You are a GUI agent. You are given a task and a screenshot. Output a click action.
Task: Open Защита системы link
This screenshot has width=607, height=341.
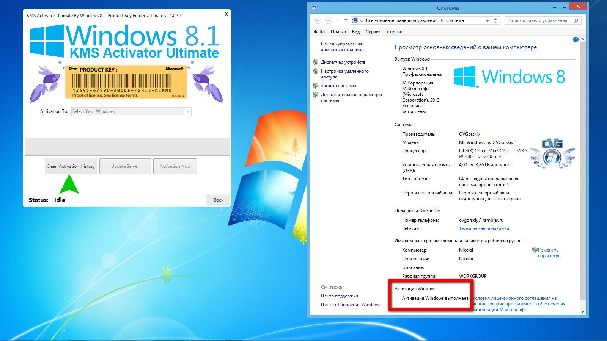click(338, 86)
